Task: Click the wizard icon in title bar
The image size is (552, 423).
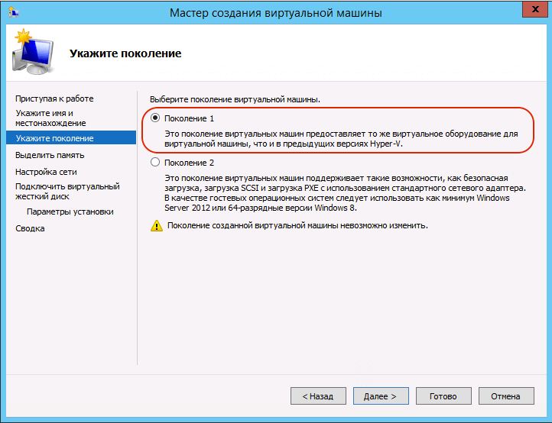Action: tap(12, 12)
